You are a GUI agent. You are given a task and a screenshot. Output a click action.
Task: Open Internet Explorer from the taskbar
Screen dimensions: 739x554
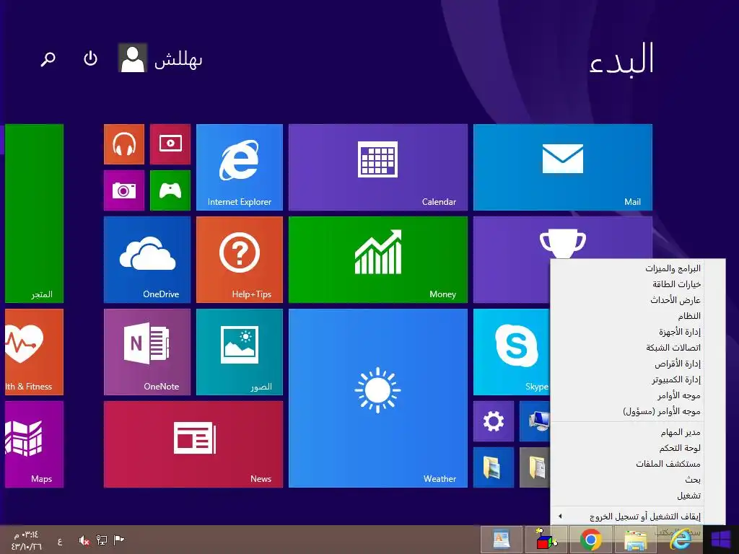click(680, 540)
